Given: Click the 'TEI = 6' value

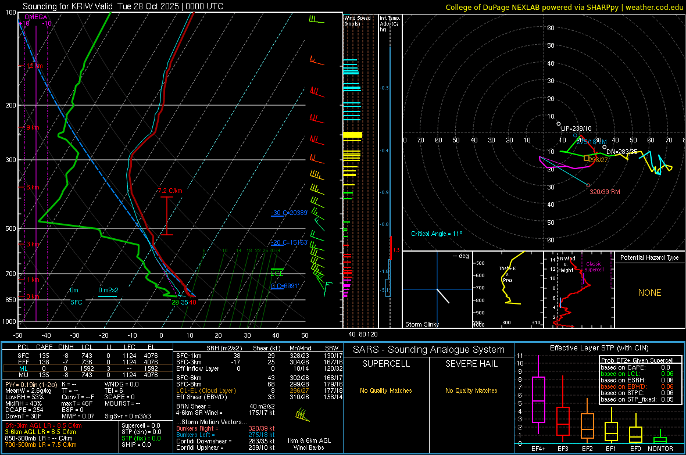Looking at the screenshot, I should 114,390.
